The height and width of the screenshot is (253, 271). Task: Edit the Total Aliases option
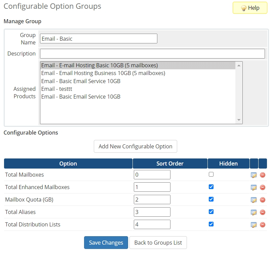click(254, 212)
